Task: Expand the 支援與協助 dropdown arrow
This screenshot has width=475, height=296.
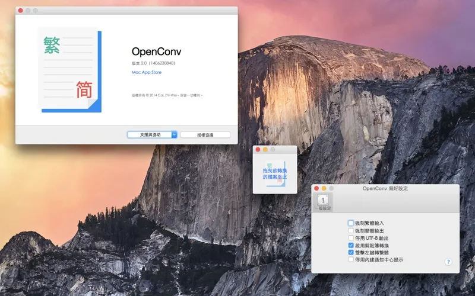Action: (174, 135)
